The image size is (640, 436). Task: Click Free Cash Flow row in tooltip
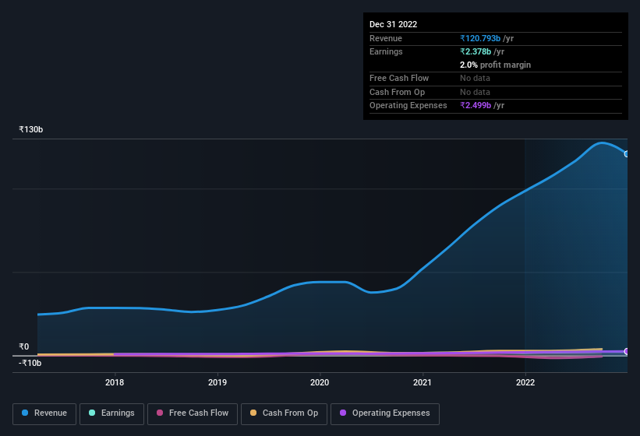(x=496, y=78)
